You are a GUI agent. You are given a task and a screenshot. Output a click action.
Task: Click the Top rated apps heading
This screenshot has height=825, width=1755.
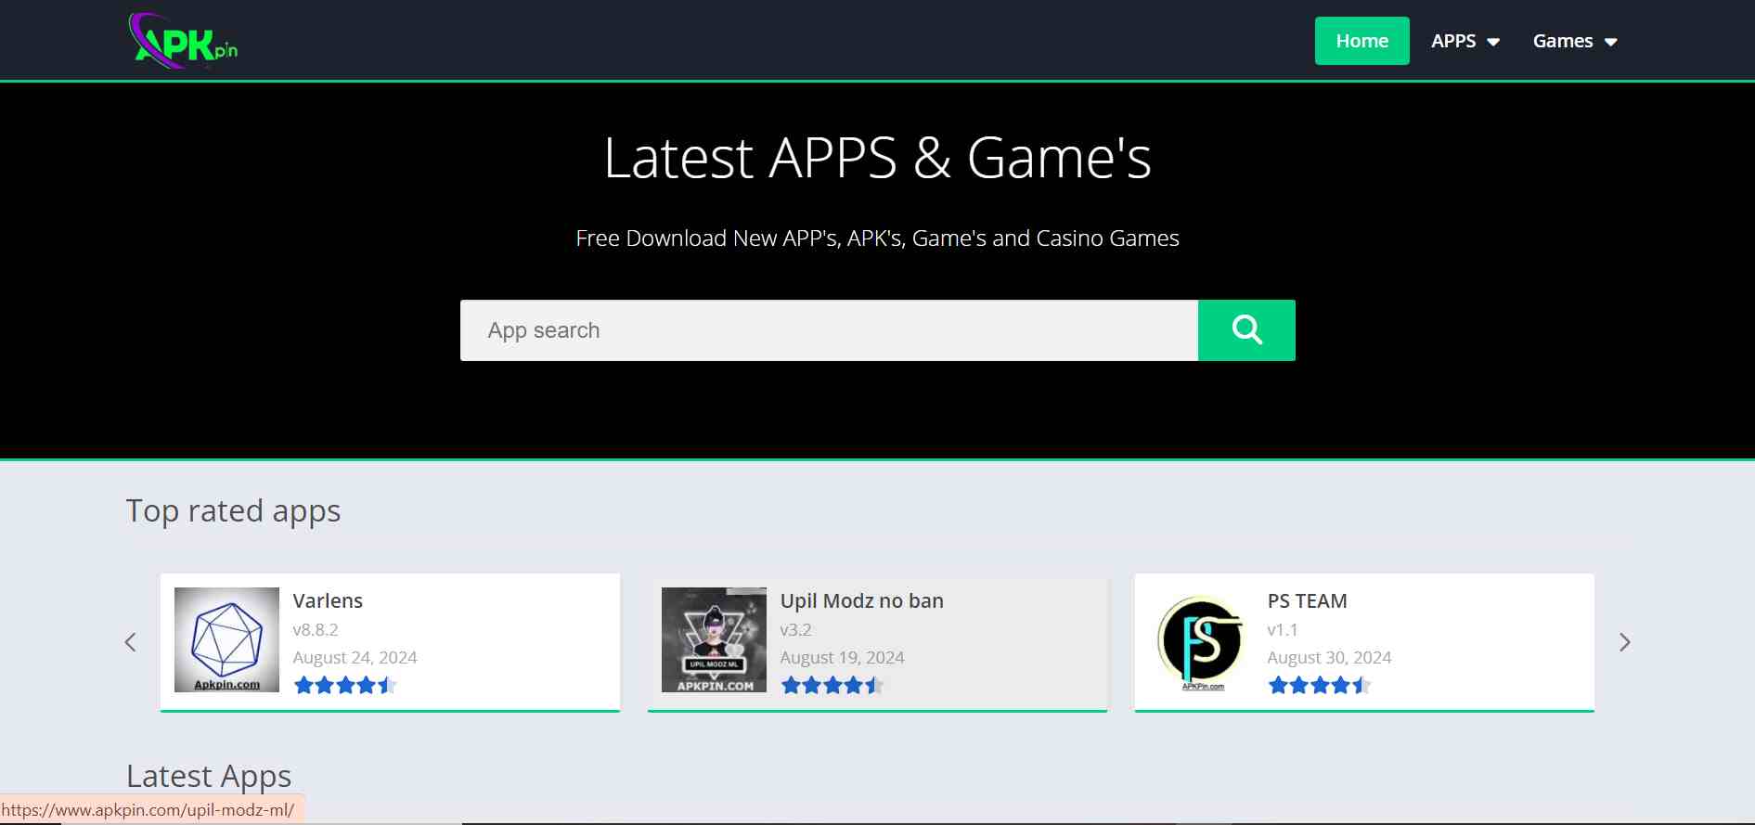click(x=233, y=511)
